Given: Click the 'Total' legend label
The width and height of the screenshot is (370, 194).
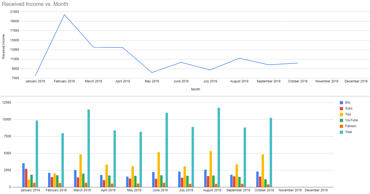Looking at the screenshot, I should (349, 132).
